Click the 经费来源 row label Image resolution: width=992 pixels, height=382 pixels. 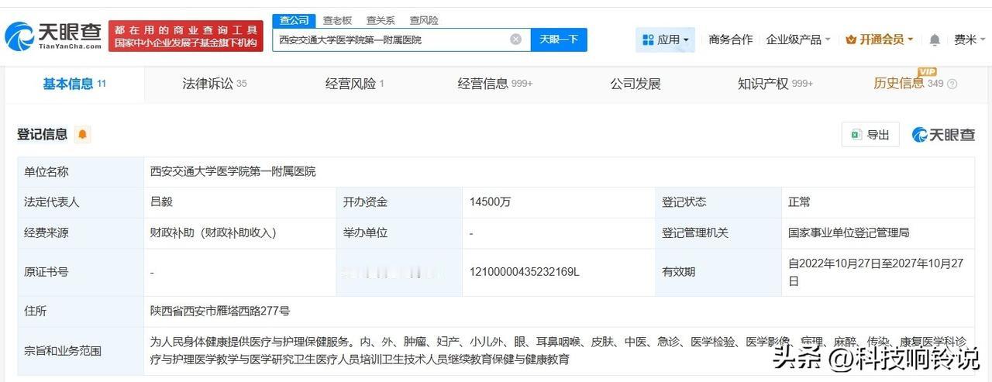pyautogui.click(x=46, y=232)
